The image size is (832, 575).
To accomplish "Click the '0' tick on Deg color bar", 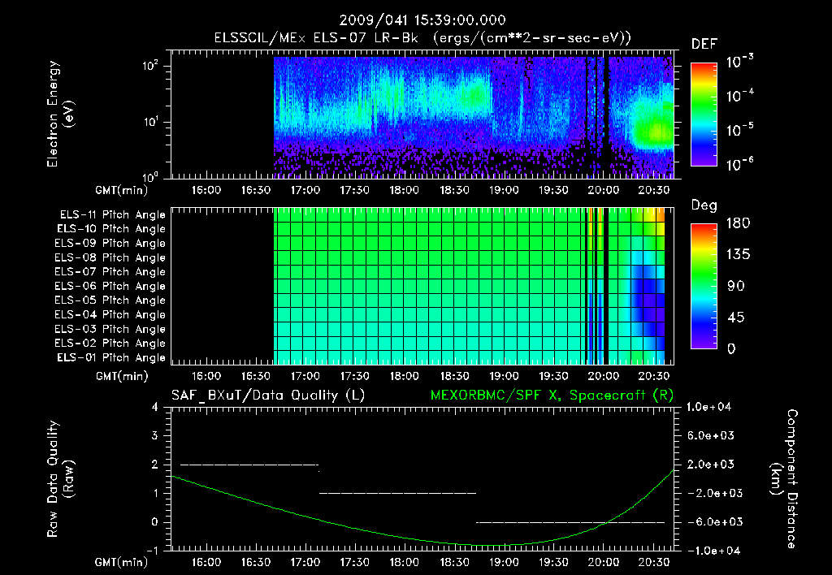I will pos(731,348).
